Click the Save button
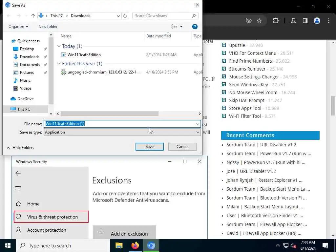 pyautogui.click(x=150, y=147)
